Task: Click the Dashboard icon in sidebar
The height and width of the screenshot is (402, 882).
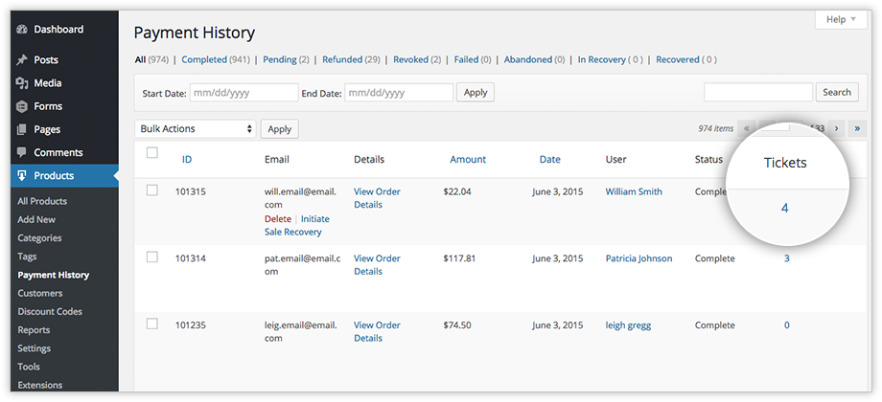Action: click(21, 30)
